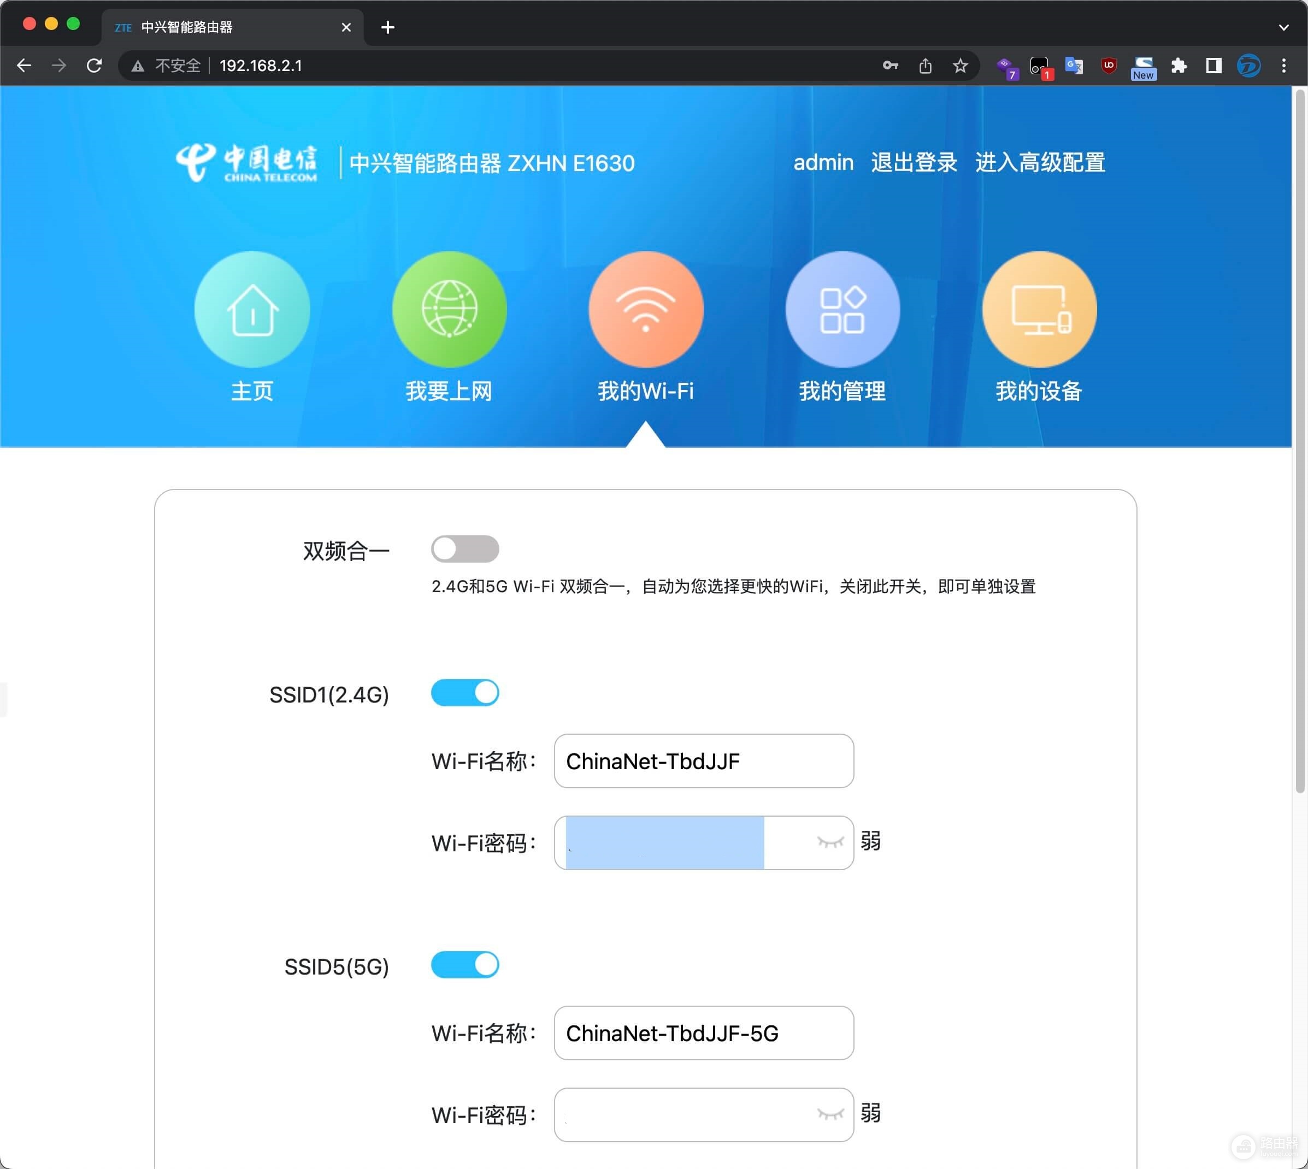The width and height of the screenshot is (1308, 1169).
Task: Click the address bar URL 192.168.2.1
Action: (x=261, y=66)
